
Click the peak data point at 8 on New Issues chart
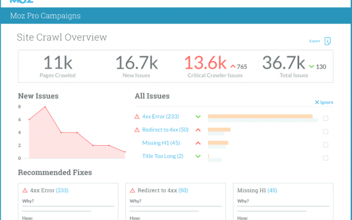click(x=45, y=107)
